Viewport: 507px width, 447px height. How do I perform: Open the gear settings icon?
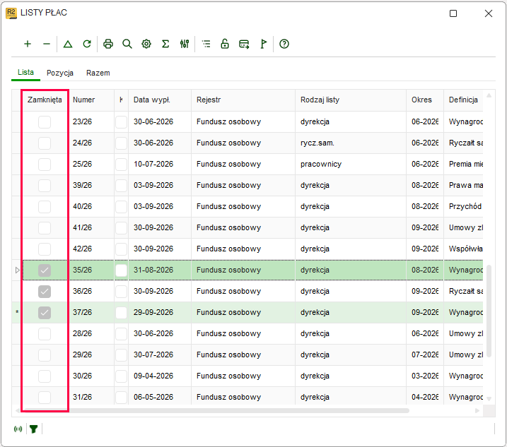coord(146,44)
